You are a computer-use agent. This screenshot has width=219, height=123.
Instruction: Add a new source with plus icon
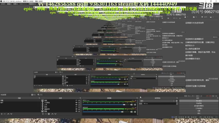coord(43,114)
